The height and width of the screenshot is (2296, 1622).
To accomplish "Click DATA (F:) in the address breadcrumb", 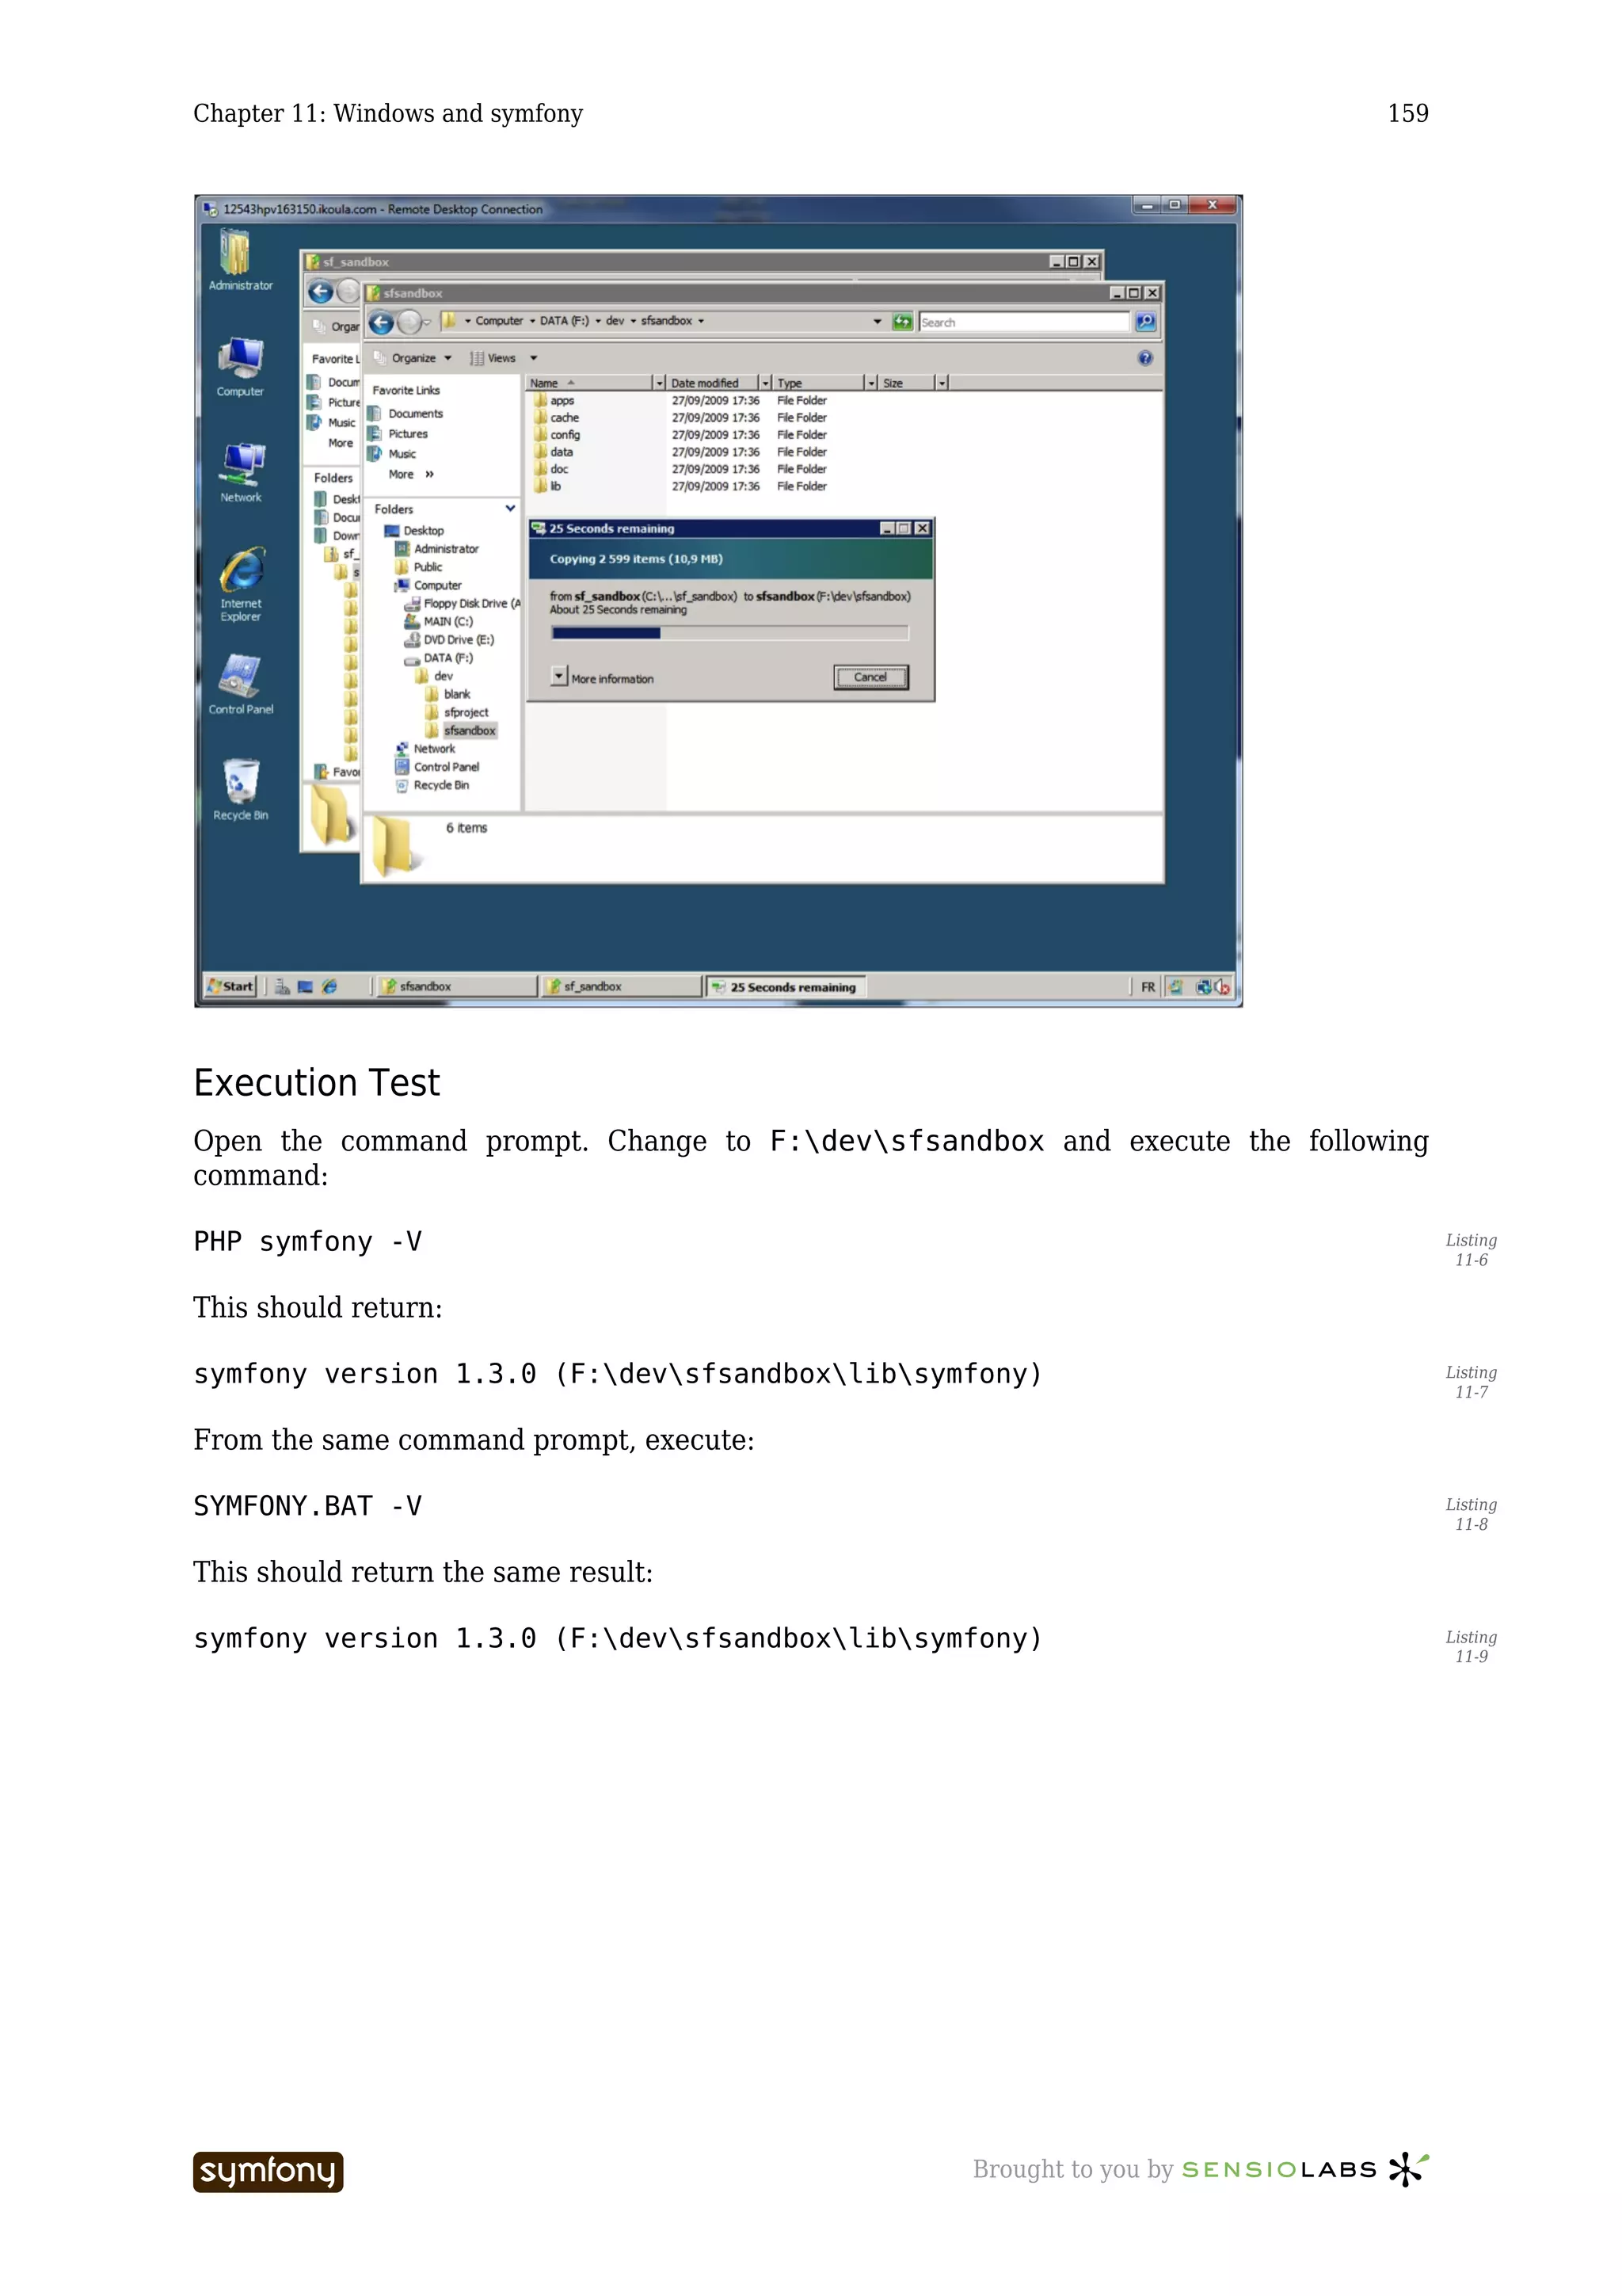I will (x=565, y=321).
